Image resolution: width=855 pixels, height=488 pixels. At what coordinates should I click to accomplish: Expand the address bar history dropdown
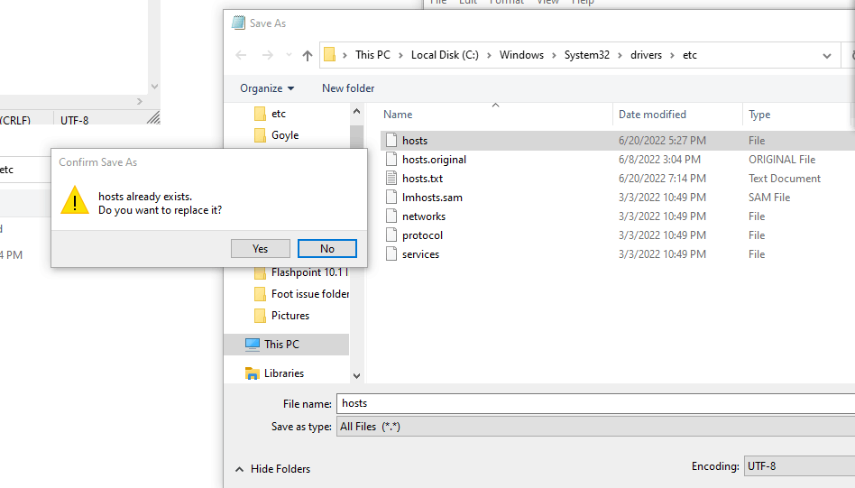[x=827, y=56]
